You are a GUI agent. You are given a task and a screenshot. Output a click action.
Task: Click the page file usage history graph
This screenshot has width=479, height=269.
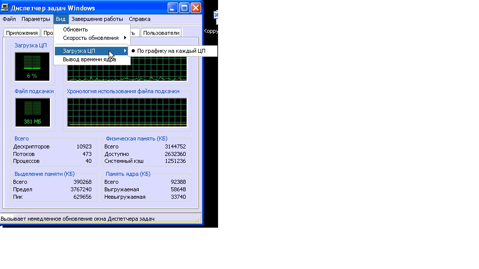pyautogui.click(x=127, y=112)
